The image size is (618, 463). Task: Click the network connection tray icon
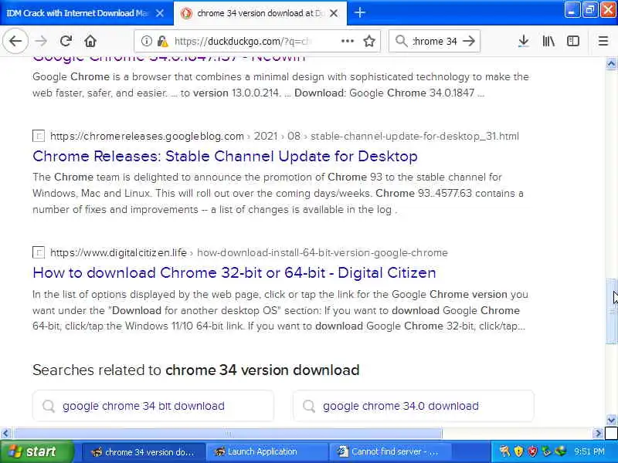click(561, 451)
